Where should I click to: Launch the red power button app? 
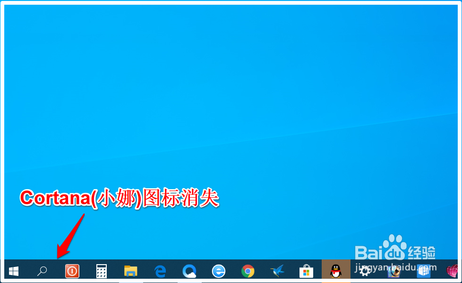point(72,271)
